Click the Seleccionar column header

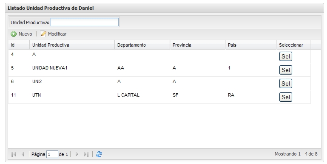point(293,45)
